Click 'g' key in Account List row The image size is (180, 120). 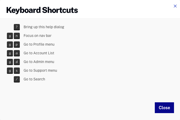pyautogui.click(x=10, y=53)
